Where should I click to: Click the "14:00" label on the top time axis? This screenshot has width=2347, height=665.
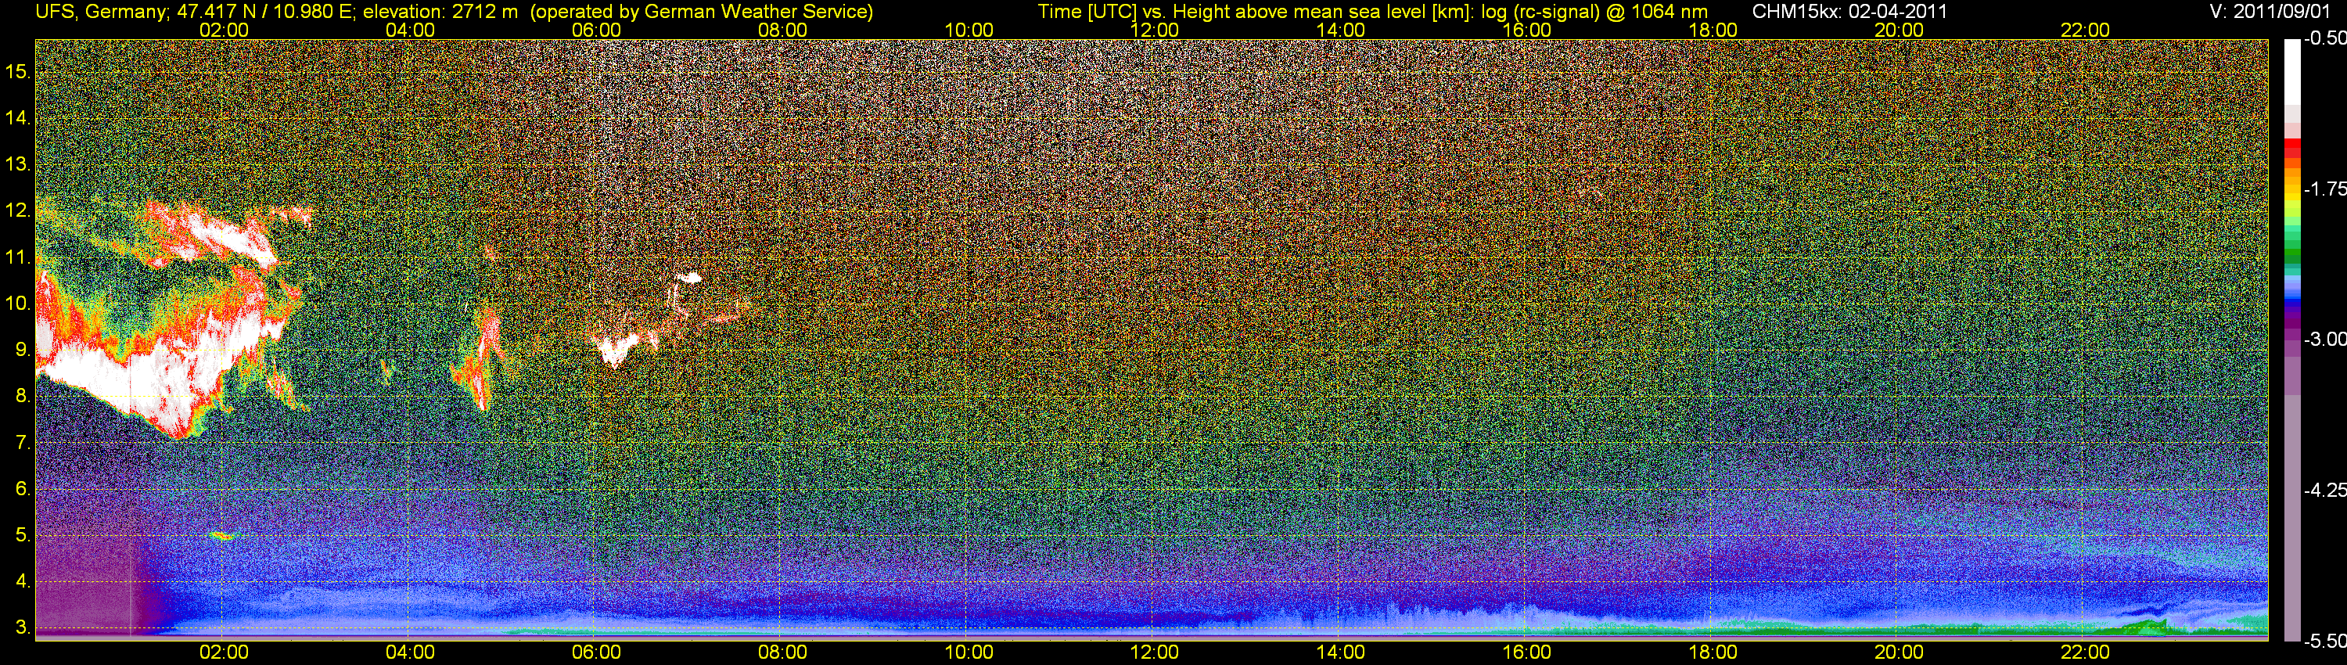click(1341, 30)
